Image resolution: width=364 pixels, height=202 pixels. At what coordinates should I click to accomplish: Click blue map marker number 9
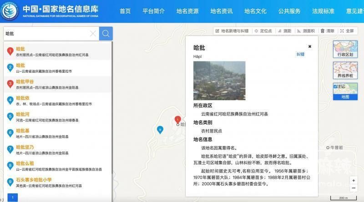click(160, 130)
